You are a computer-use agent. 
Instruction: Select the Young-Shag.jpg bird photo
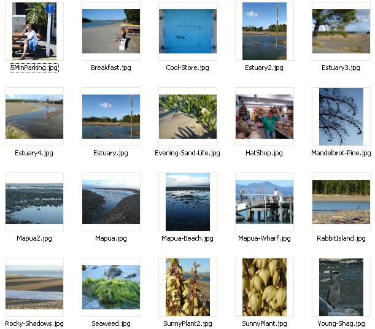[341, 287]
